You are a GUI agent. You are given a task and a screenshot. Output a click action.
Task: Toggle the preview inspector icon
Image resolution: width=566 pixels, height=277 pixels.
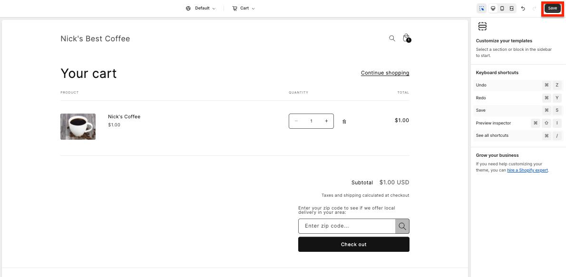[481, 8]
